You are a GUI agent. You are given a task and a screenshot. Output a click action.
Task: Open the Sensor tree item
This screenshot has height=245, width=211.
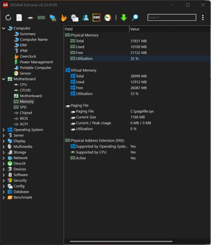pyautogui.click(x=25, y=73)
